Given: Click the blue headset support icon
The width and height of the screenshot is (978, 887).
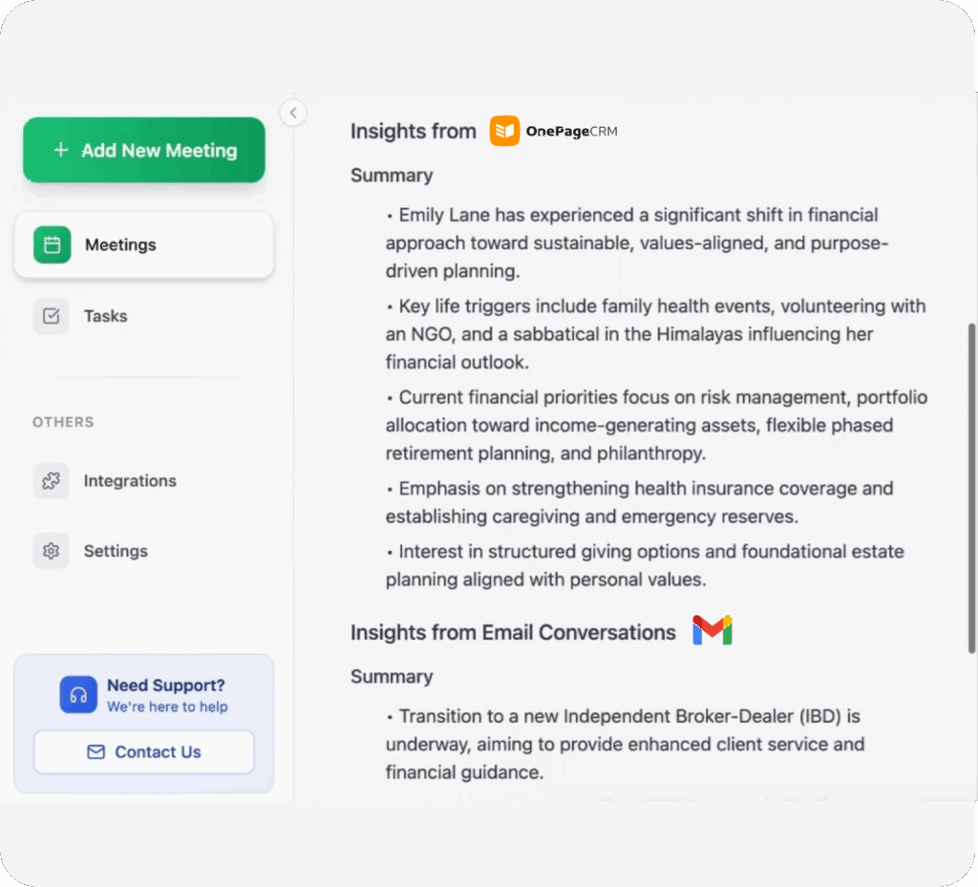Looking at the screenshot, I should 78,695.
